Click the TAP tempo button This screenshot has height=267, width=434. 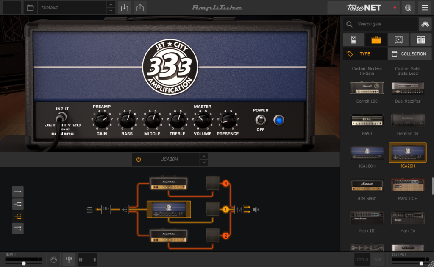[x=378, y=259]
